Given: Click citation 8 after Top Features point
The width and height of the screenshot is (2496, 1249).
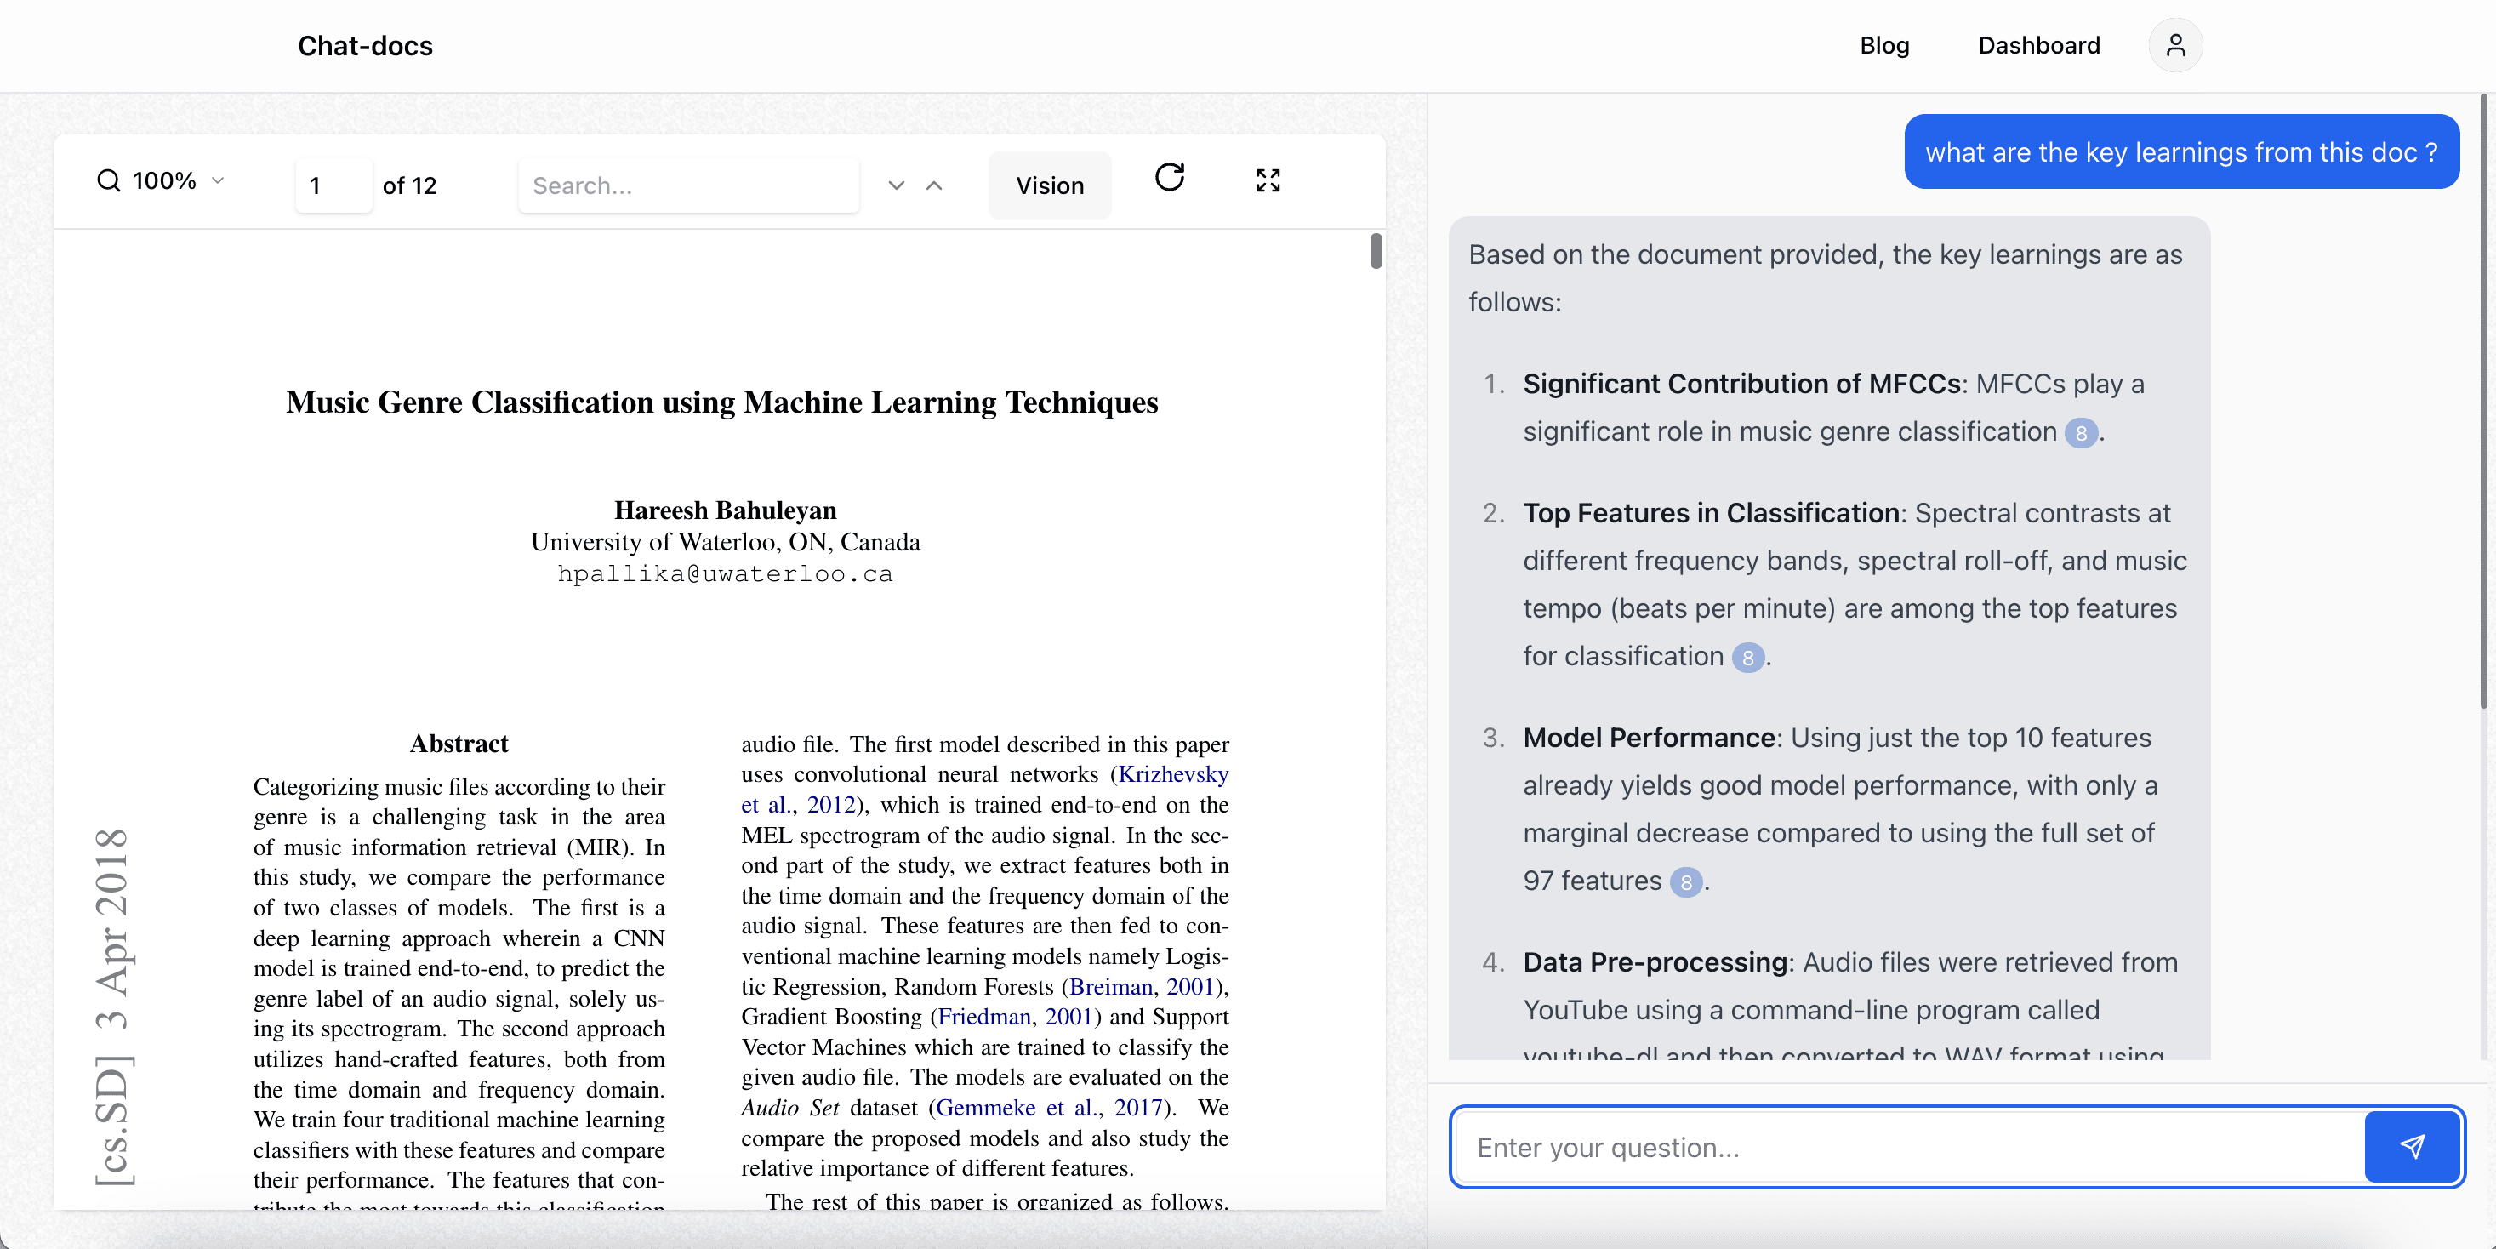Looking at the screenshot, I should tap(1747, 658).
